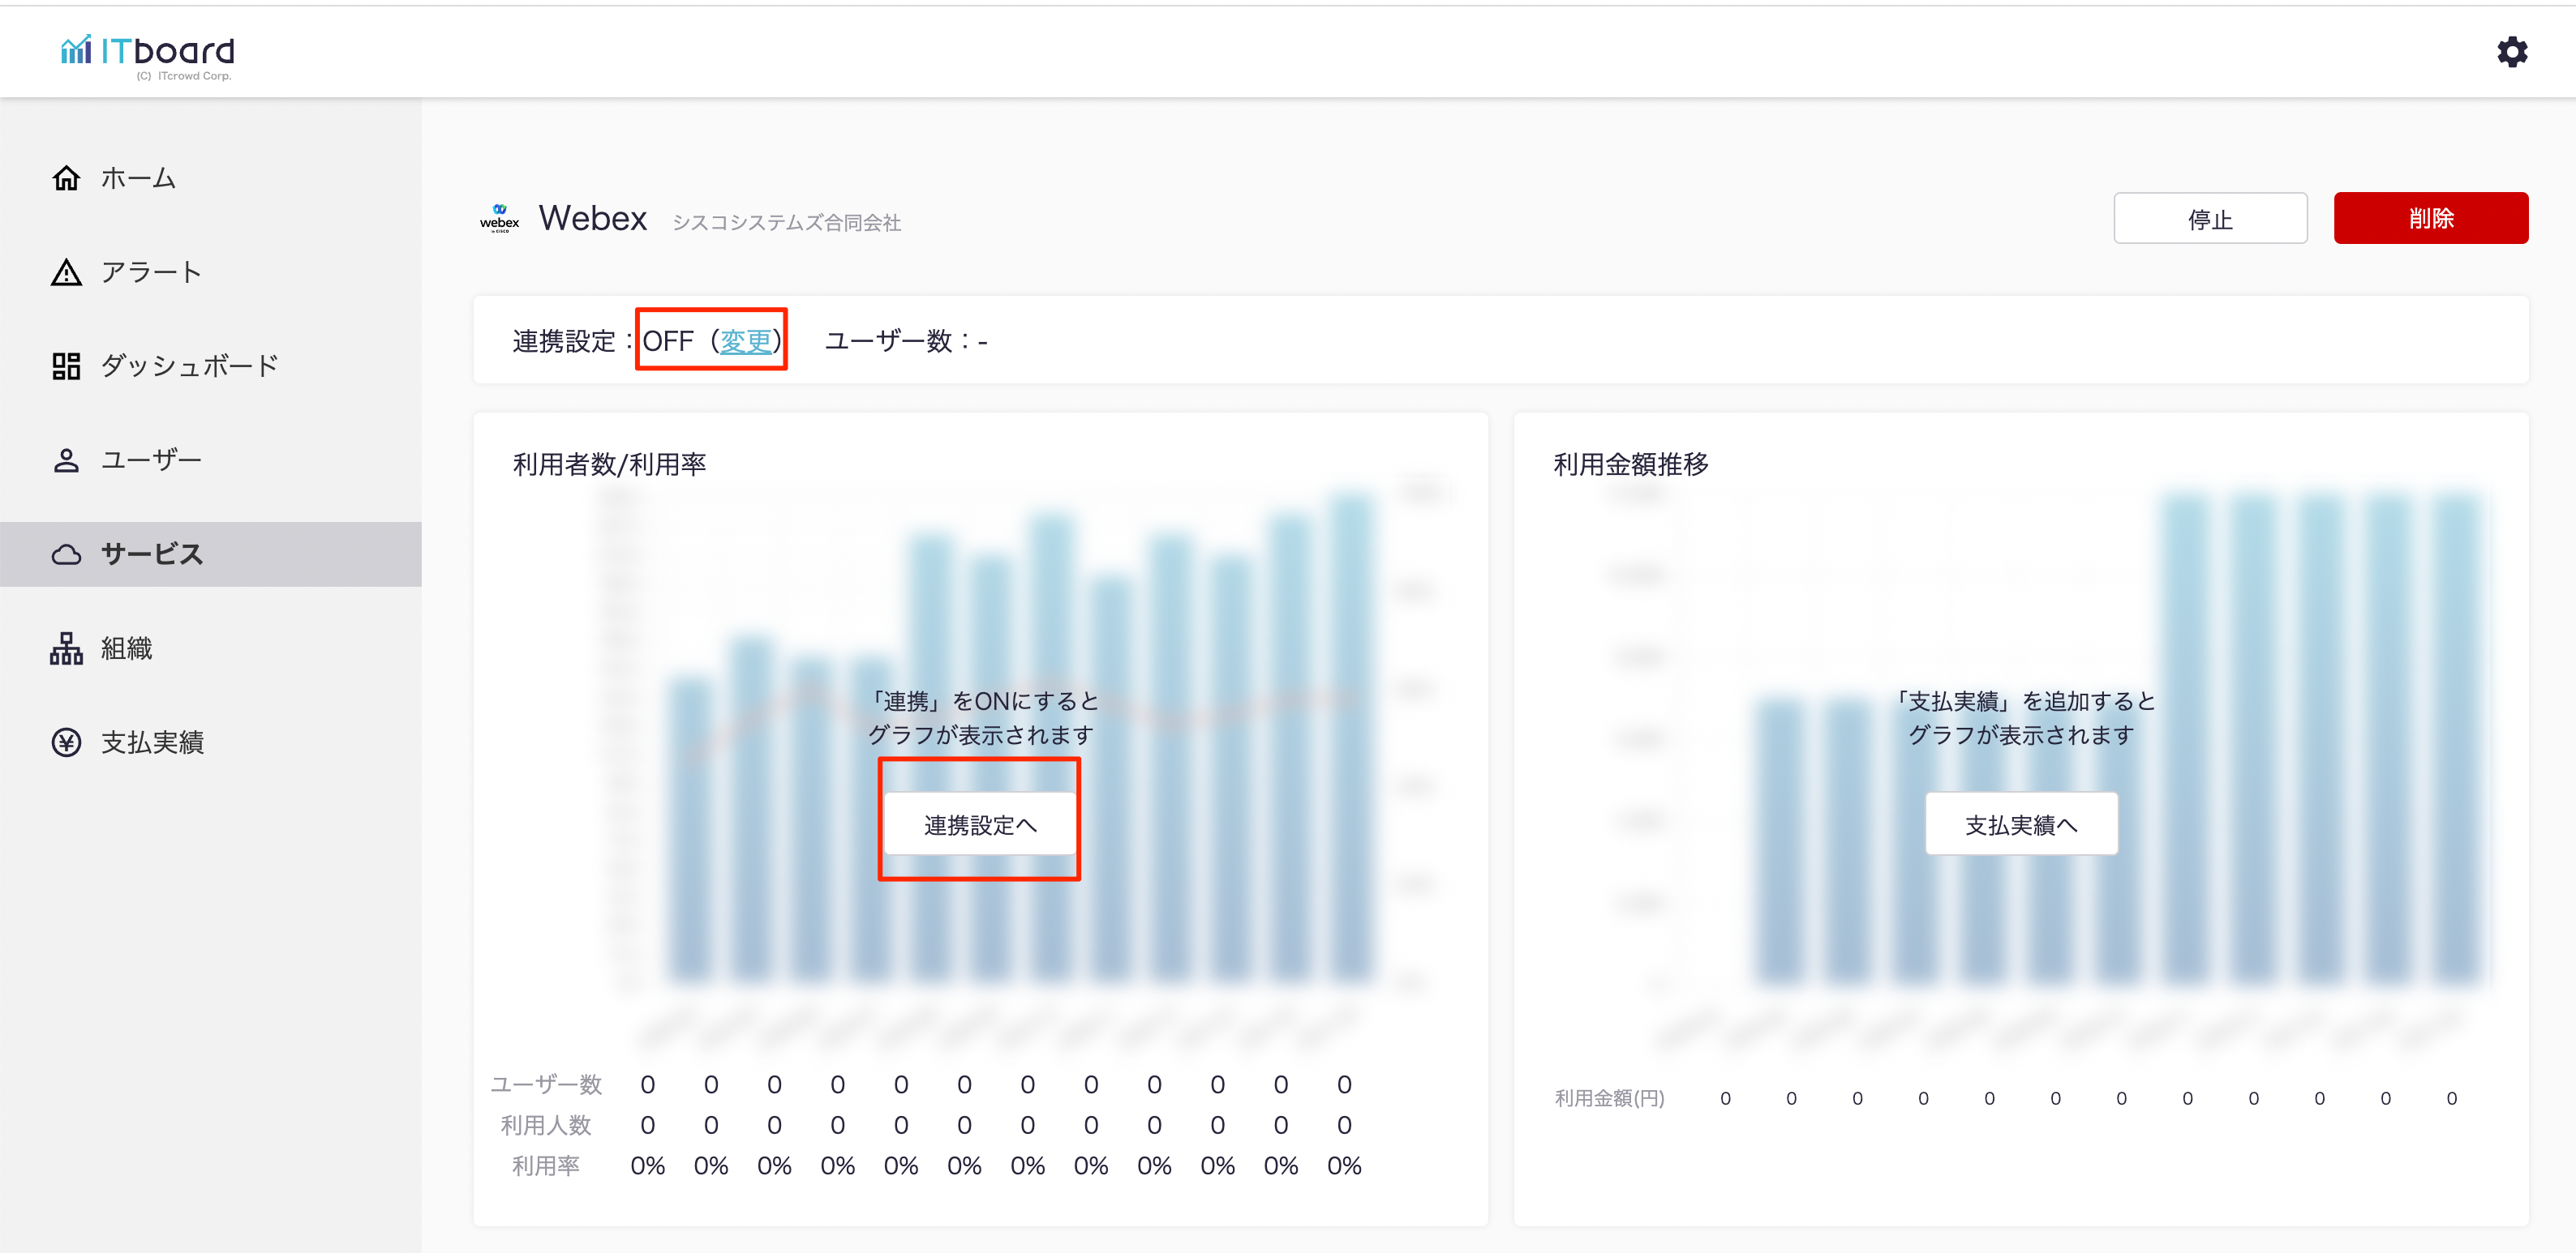
Task: Click the 変更 link next to OFF
Action: click(x=745, y=342)
